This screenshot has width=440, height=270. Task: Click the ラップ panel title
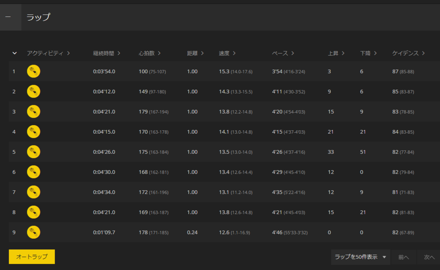pos(38,17)
